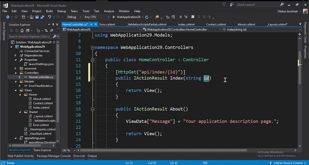The height and width of the screenshot is (165, 309).
Task: Click the New Project toolbar icon
Action: click(x=23, y=17)
